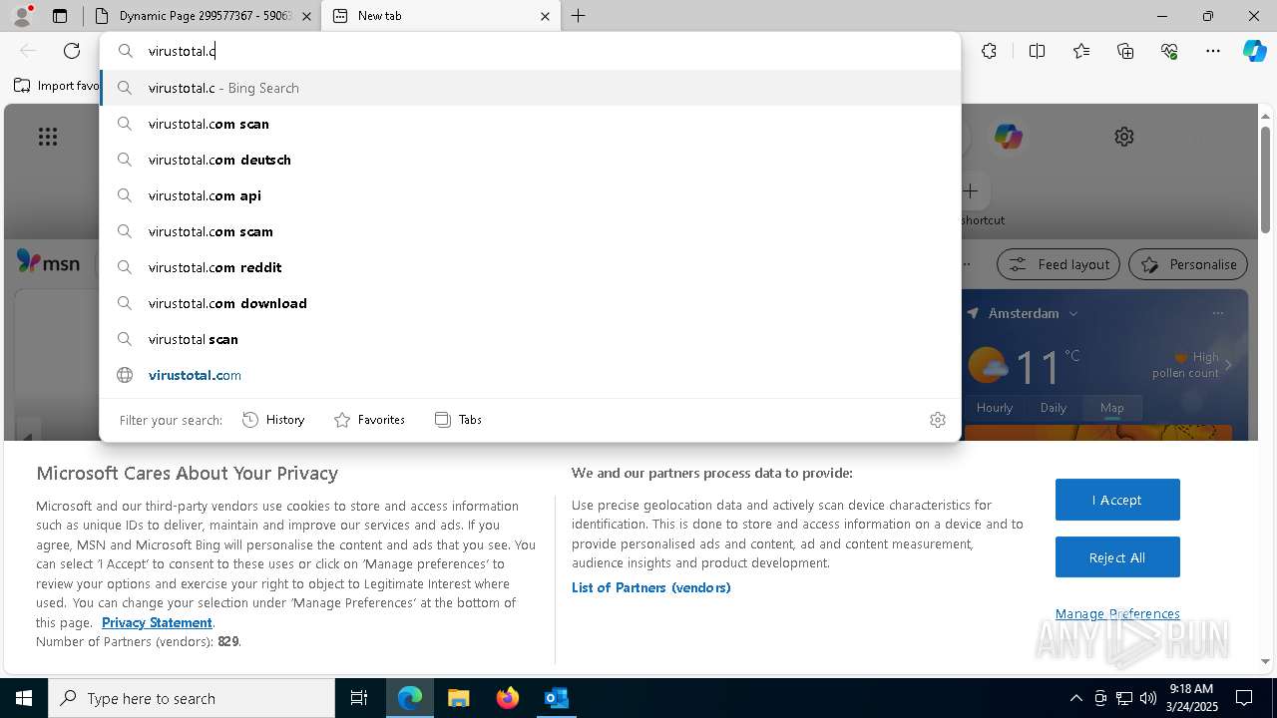Viewport: 1277px width, 718px height.
Task: Open search filter settings gear in dropdown
Action: point(937,420)
